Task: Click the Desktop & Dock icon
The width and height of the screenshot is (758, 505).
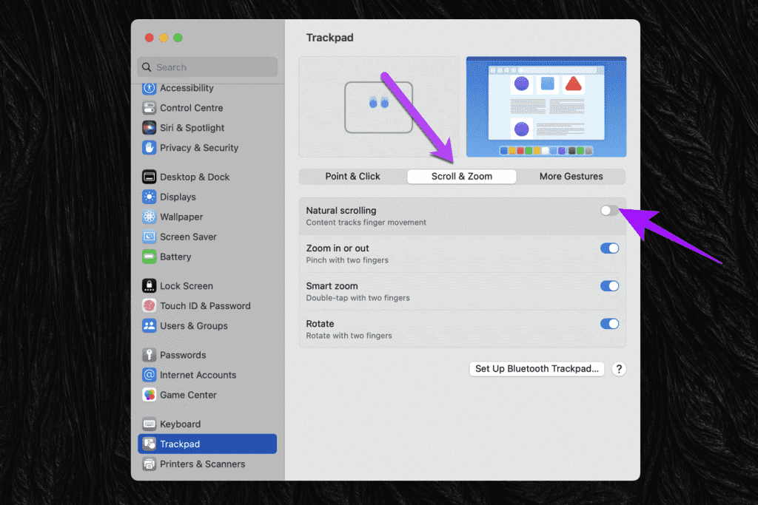Action: (150, 177)
